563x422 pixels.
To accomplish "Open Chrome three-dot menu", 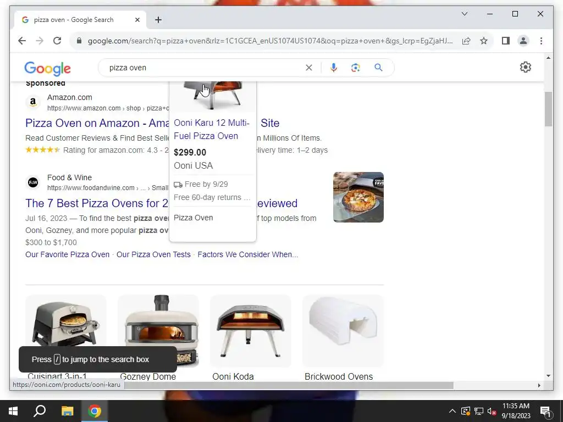I will [541, 41].
